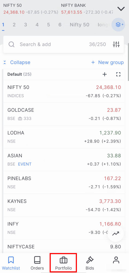Open the floating market trend chart button
129x273 pixels.
click(116, 234)
